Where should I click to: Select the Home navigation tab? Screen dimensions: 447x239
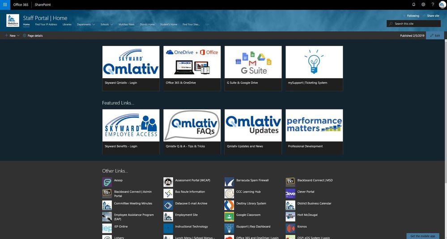[26, 25]
